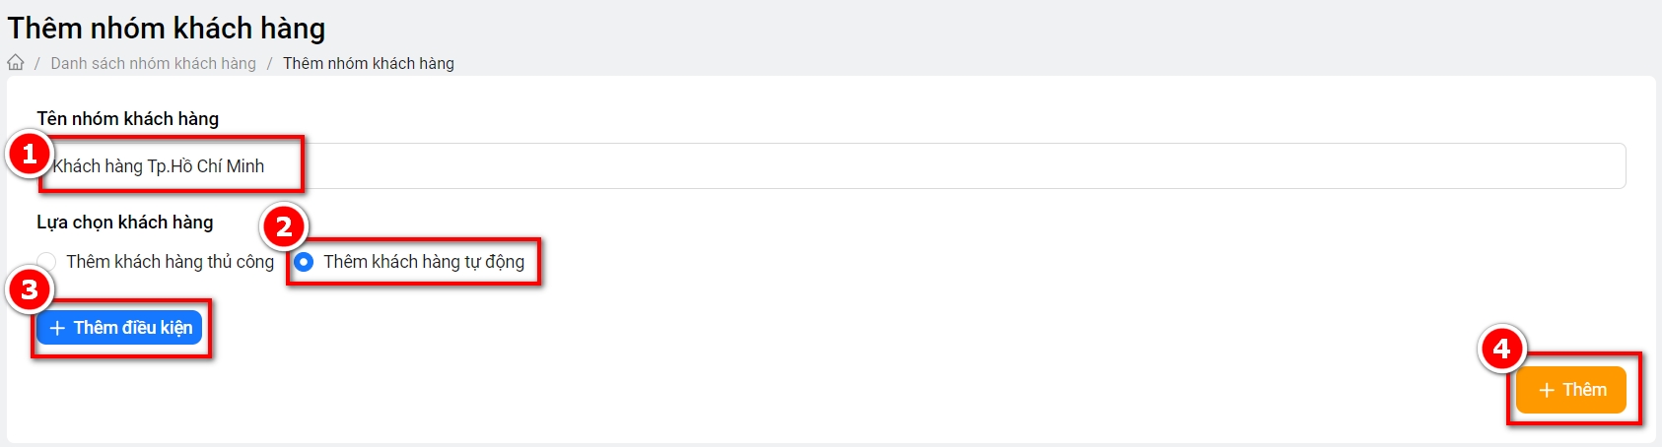Select the Thêm khách hàng thủ công radio
Viewport: 1662px width, 447px height.
pyautogui.click(x=46, y=262)
